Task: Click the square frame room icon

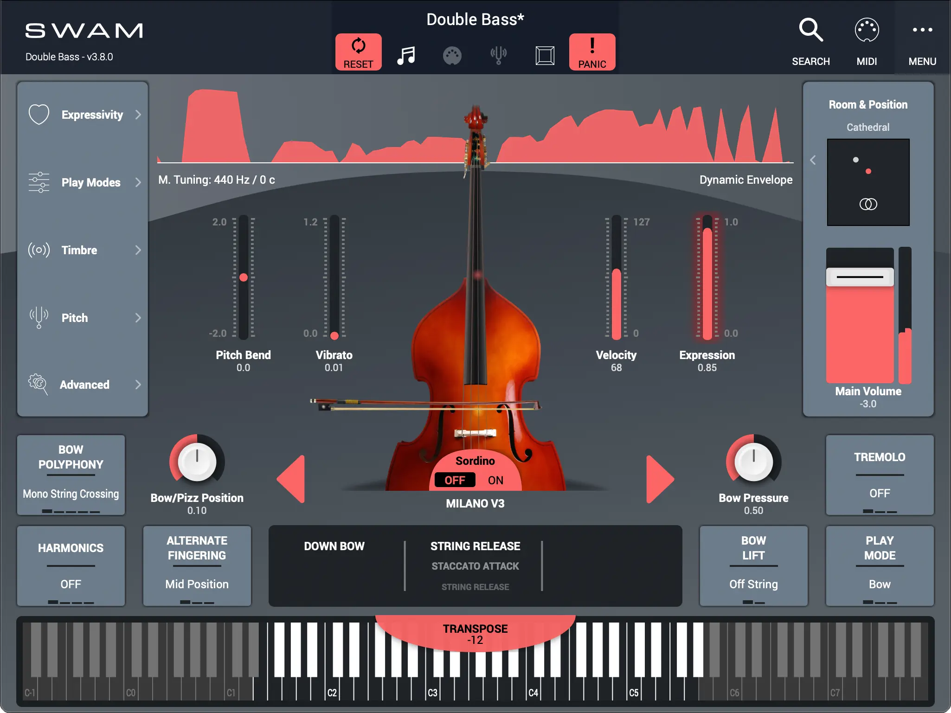Action: tap(545, 56)
